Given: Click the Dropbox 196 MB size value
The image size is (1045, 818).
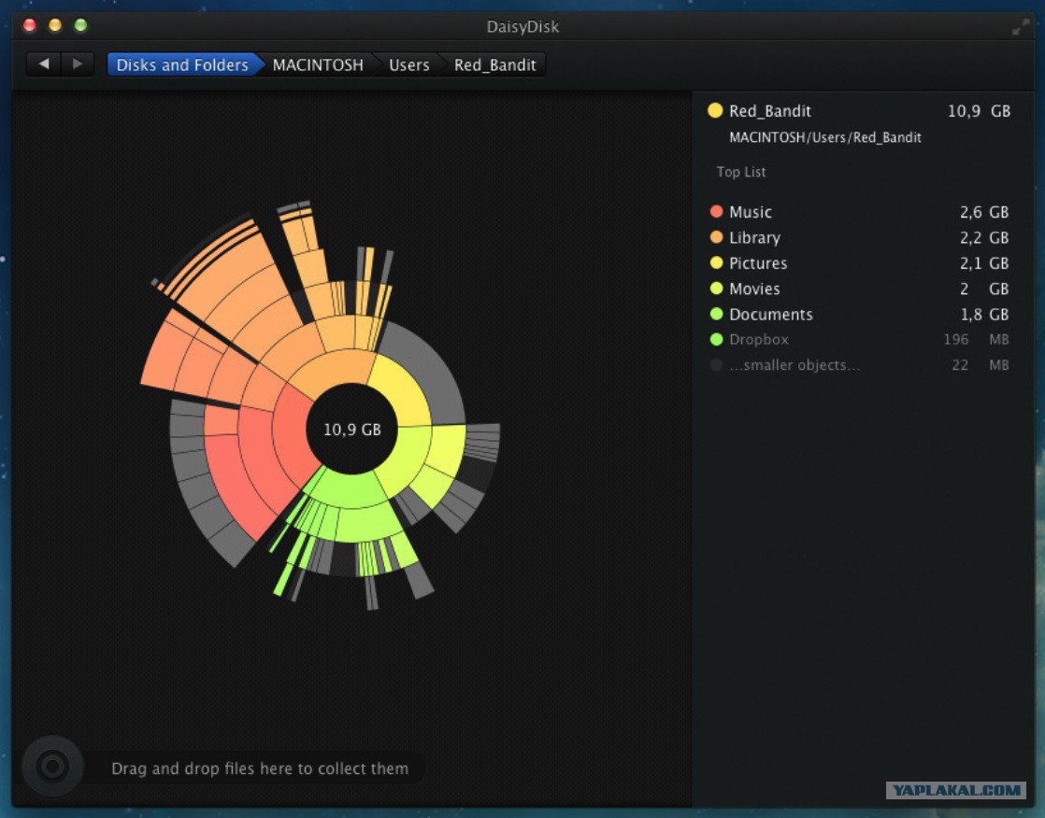Looking at the screenshot, I should (x=976, y=340).
